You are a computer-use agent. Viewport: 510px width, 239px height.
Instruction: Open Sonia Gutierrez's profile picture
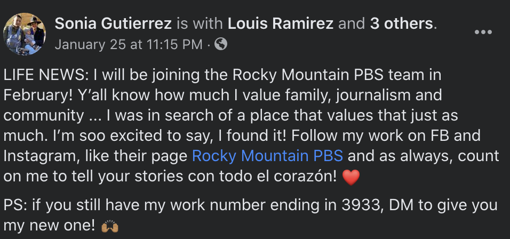tap(25, 34)
